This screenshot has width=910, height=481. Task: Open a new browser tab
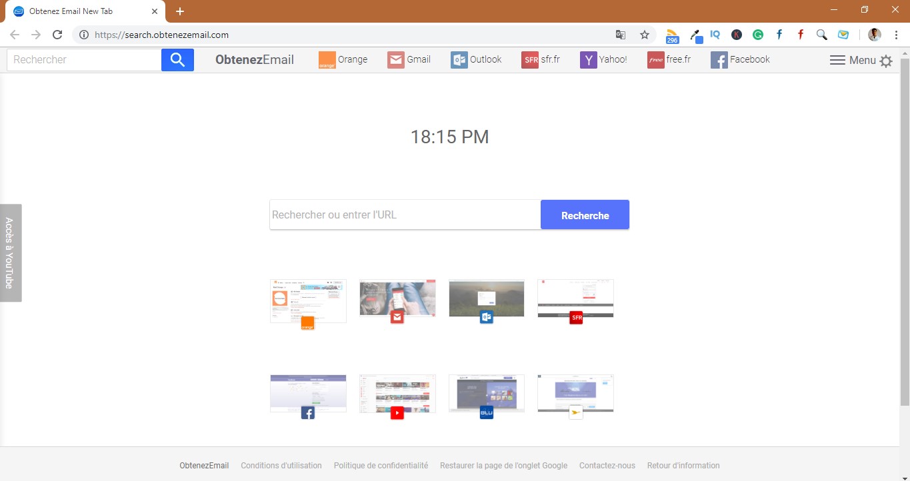tap(179, 11)
